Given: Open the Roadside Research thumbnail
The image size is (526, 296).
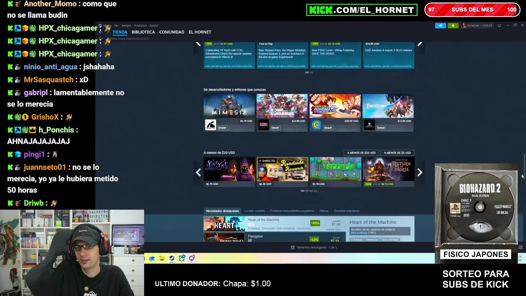Looking at the screenshot, I should pos(282,169).
